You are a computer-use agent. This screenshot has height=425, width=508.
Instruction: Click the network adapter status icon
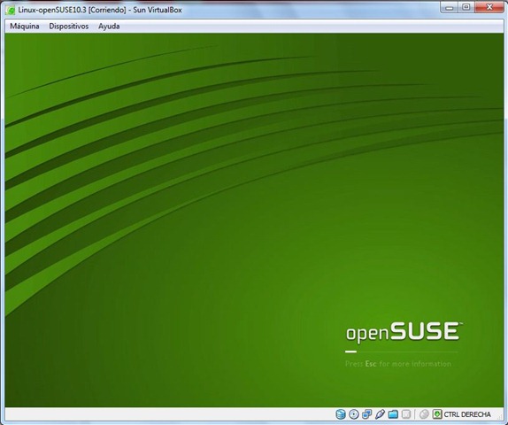366,414
